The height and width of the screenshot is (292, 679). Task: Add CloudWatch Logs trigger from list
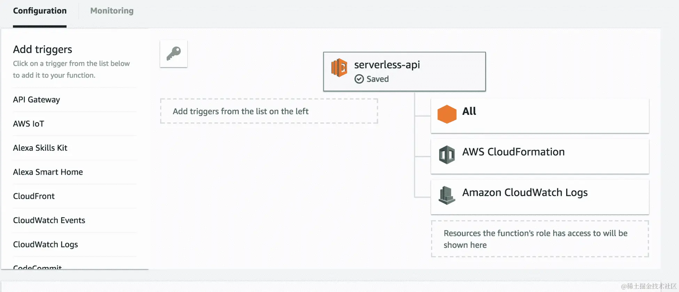[x=46, y=244]
